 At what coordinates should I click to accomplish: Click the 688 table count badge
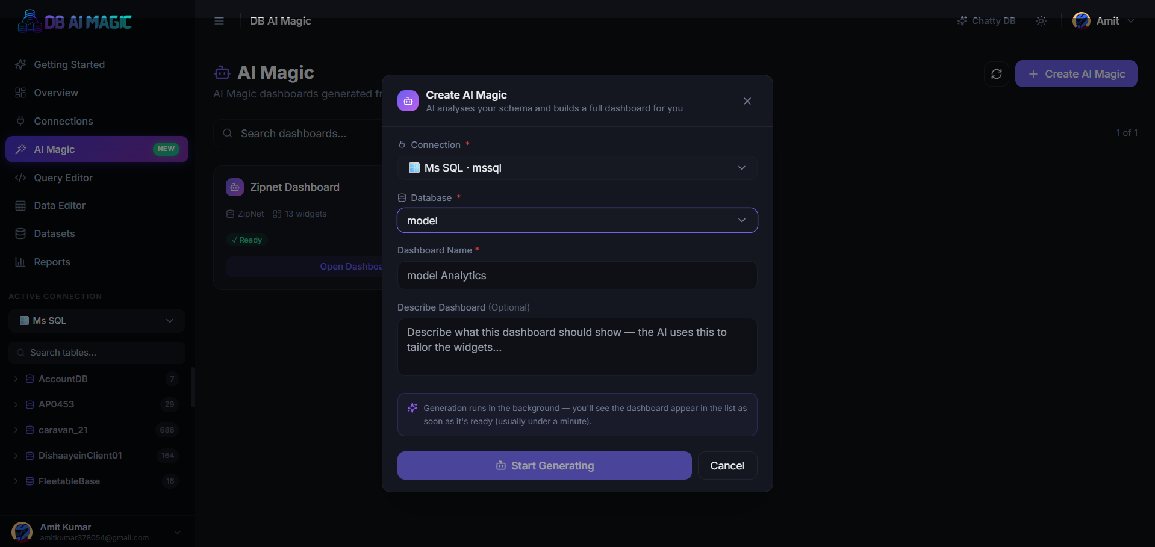(167, 430)
